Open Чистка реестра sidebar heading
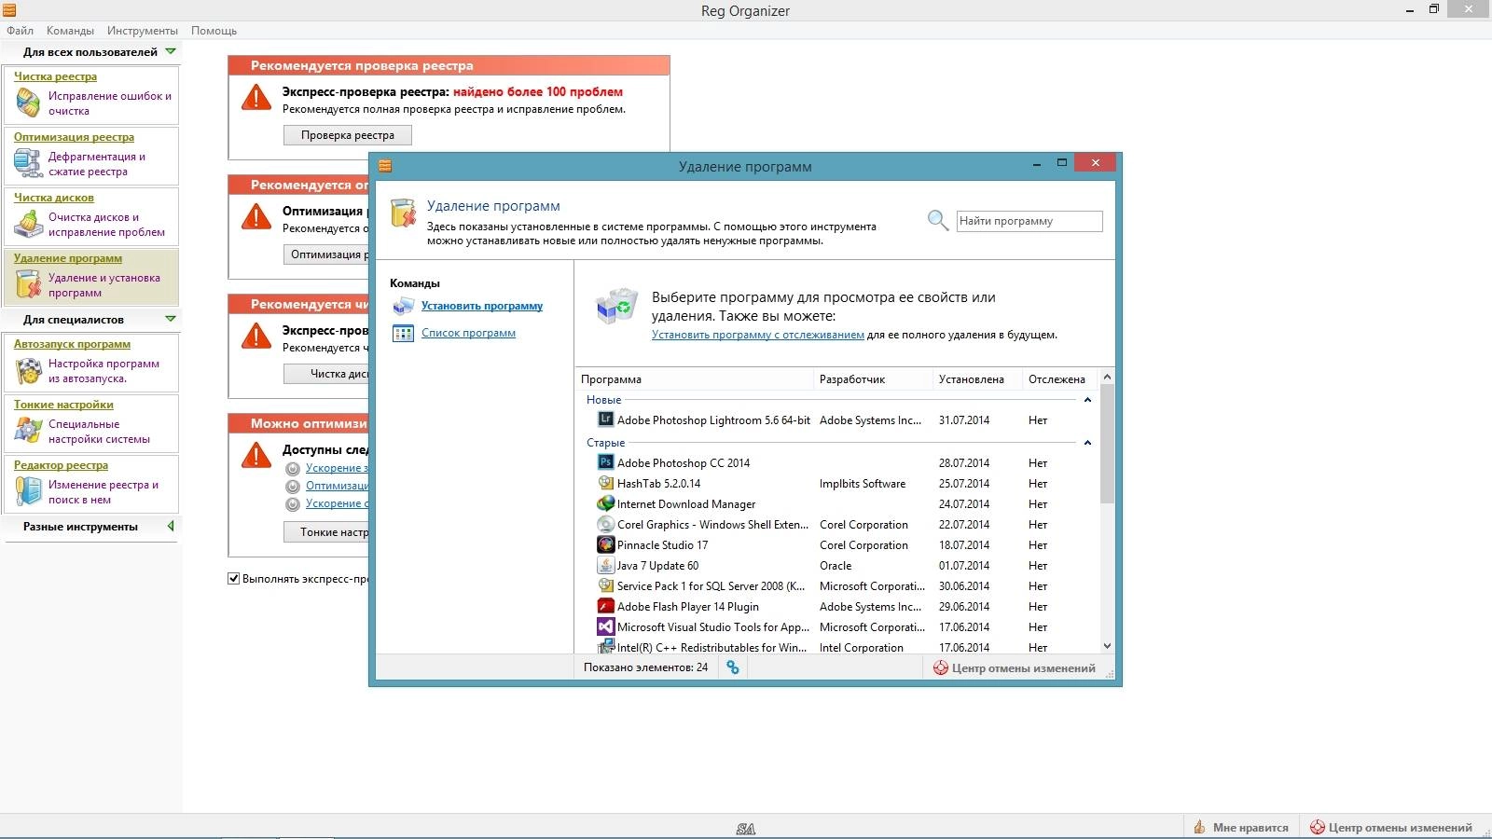This screenshot has height=839, width=1492. point(55,76)
